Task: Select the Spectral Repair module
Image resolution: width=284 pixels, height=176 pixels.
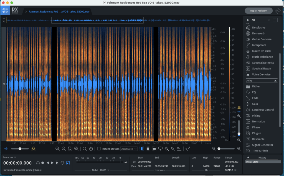Action: coord(262,69)
